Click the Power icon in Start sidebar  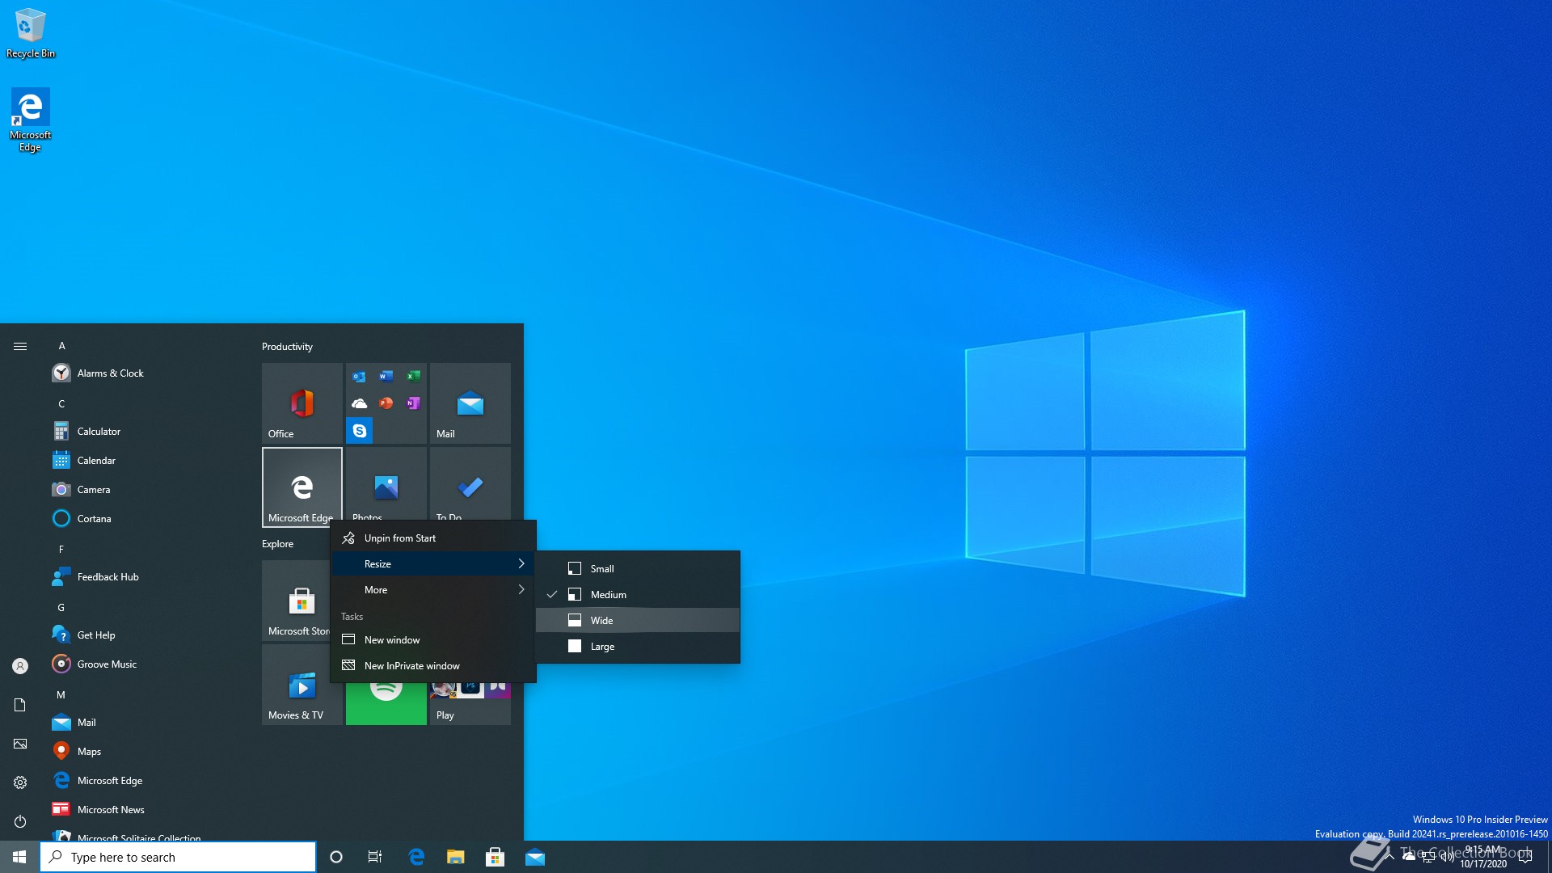click(20, 821)
